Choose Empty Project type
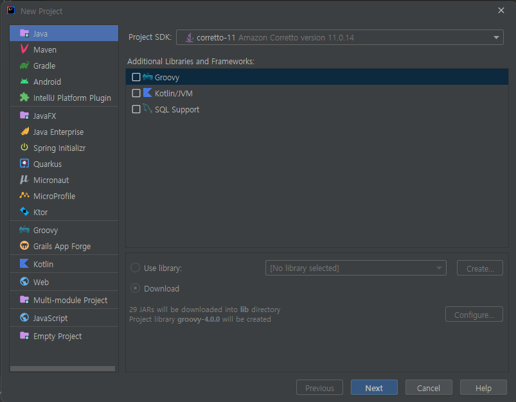The width and height of the screenshot is (516, 402). coord(64,336)
